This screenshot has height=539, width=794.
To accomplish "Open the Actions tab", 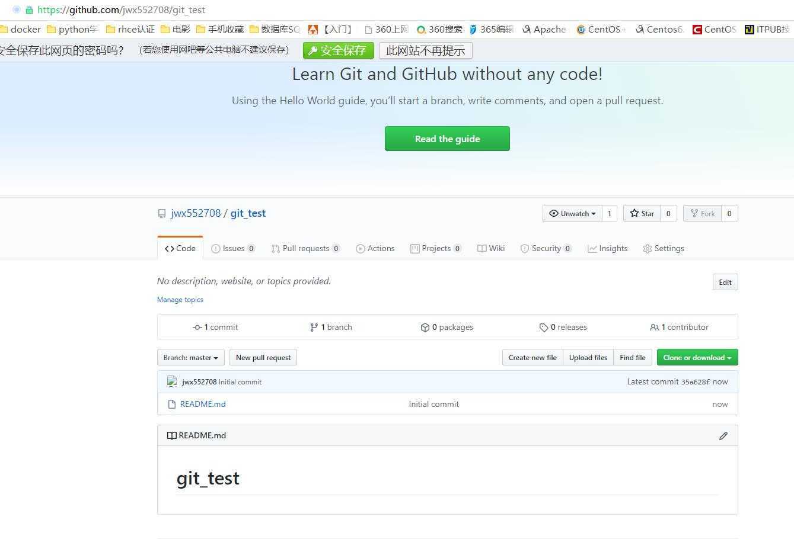I will click(375, 249).
